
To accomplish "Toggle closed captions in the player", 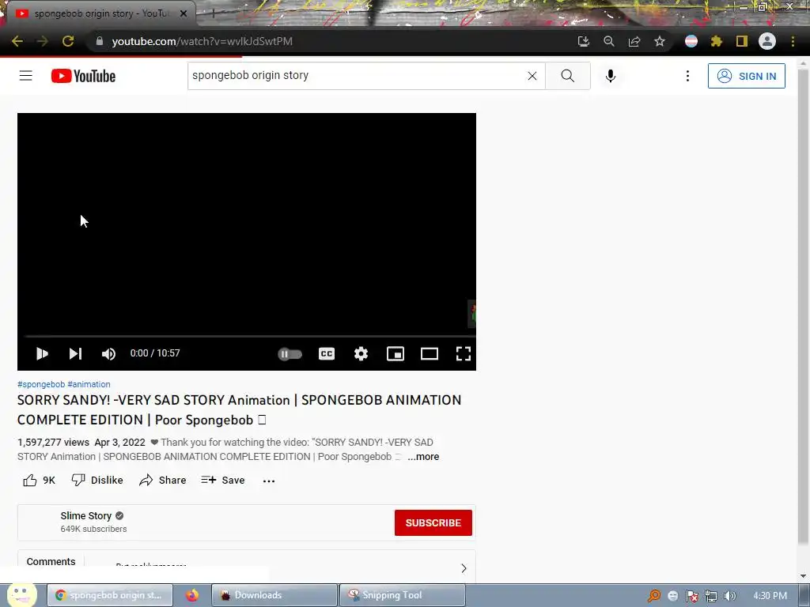I will (x=327, y=353).
